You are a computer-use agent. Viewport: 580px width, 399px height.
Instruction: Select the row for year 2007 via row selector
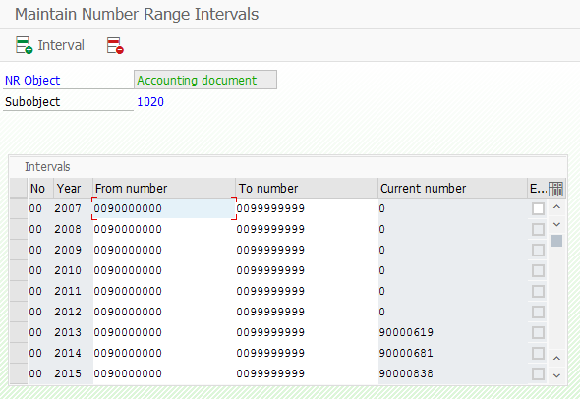19,208
